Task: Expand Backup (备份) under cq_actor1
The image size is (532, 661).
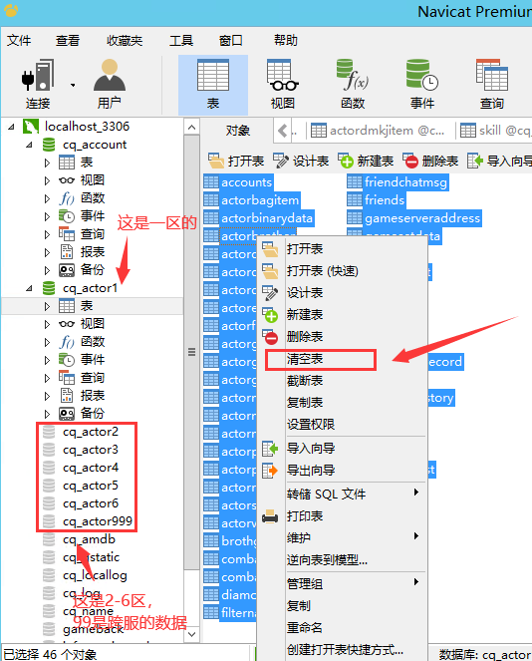Action: 47,414
